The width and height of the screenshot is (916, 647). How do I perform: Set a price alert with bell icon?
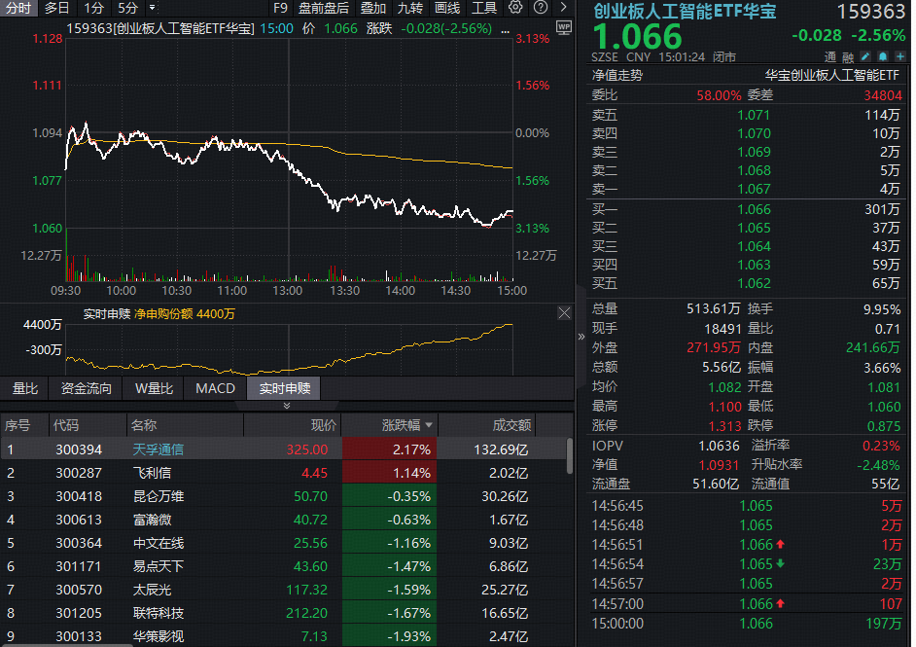click(881, 55)
